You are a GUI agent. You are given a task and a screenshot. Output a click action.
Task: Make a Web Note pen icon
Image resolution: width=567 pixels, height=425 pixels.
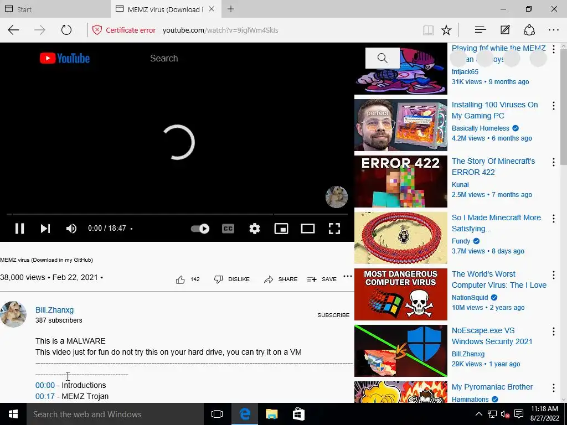click(505, 30)
